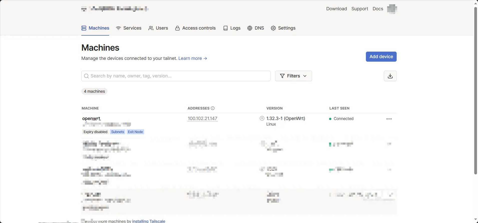Open the openwrt IP address dropdown

tap(202, 119)
